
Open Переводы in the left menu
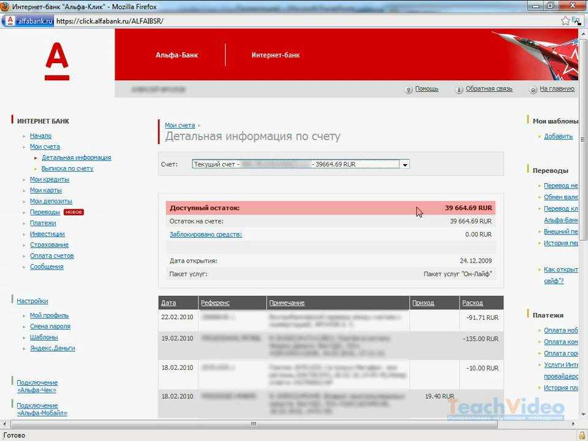(x=45, y=213)
